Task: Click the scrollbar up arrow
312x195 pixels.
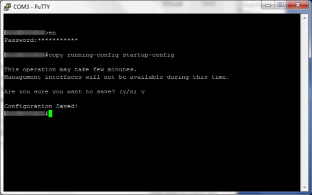Action: tap(304, 18)
